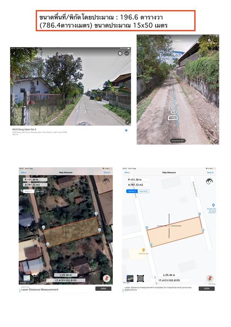The width and height of the screenshot is (231, 327).
Task: Tap back arrow in right narrow-lane street view
Action: [x=141, y=40]
